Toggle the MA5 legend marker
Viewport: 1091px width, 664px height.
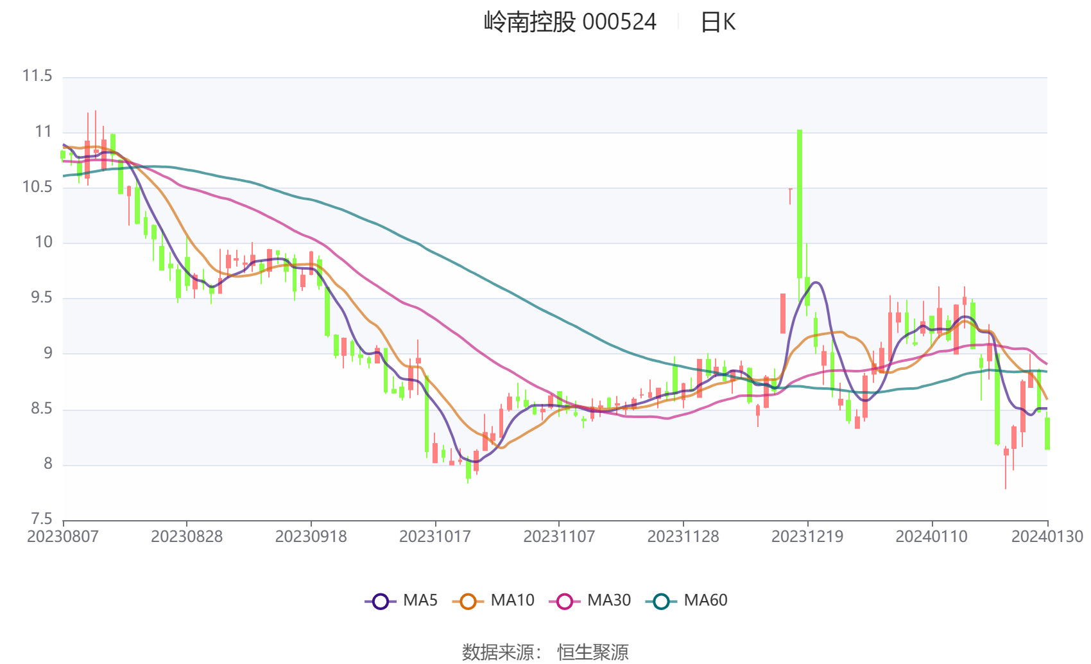pos(381,601)
